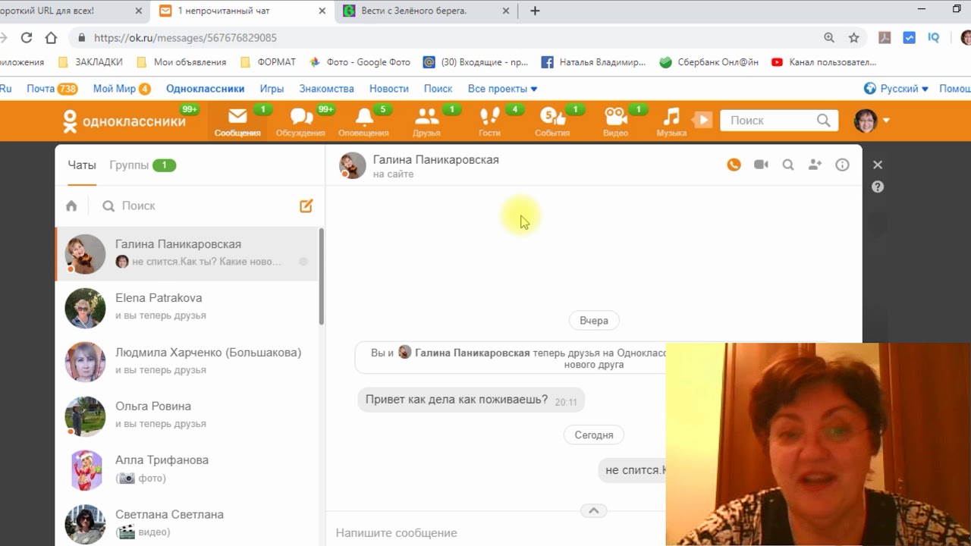
Task: Go to browser home page
Action: (51, 38)
